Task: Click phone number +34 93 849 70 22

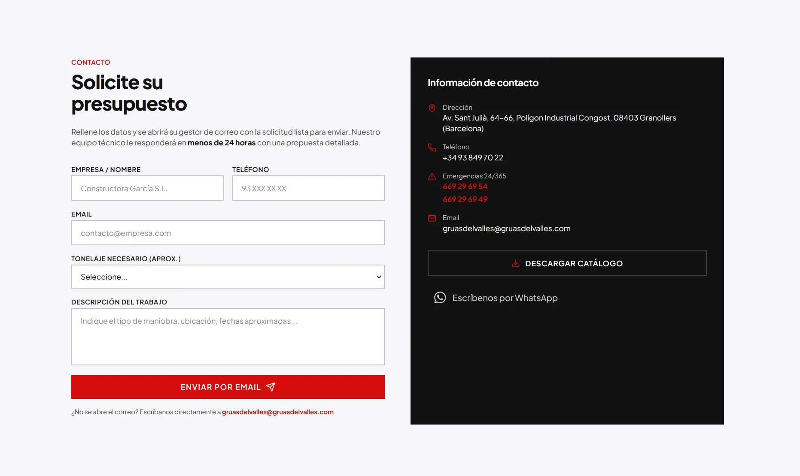Action: tap(473, 158)
